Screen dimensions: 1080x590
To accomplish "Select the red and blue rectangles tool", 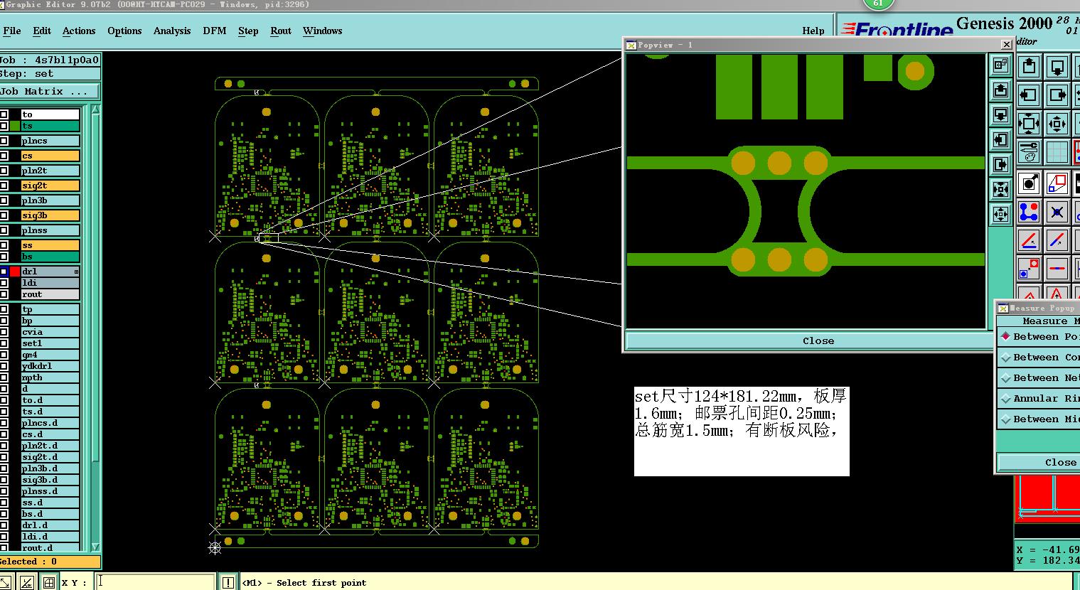I will (1057, 183).
